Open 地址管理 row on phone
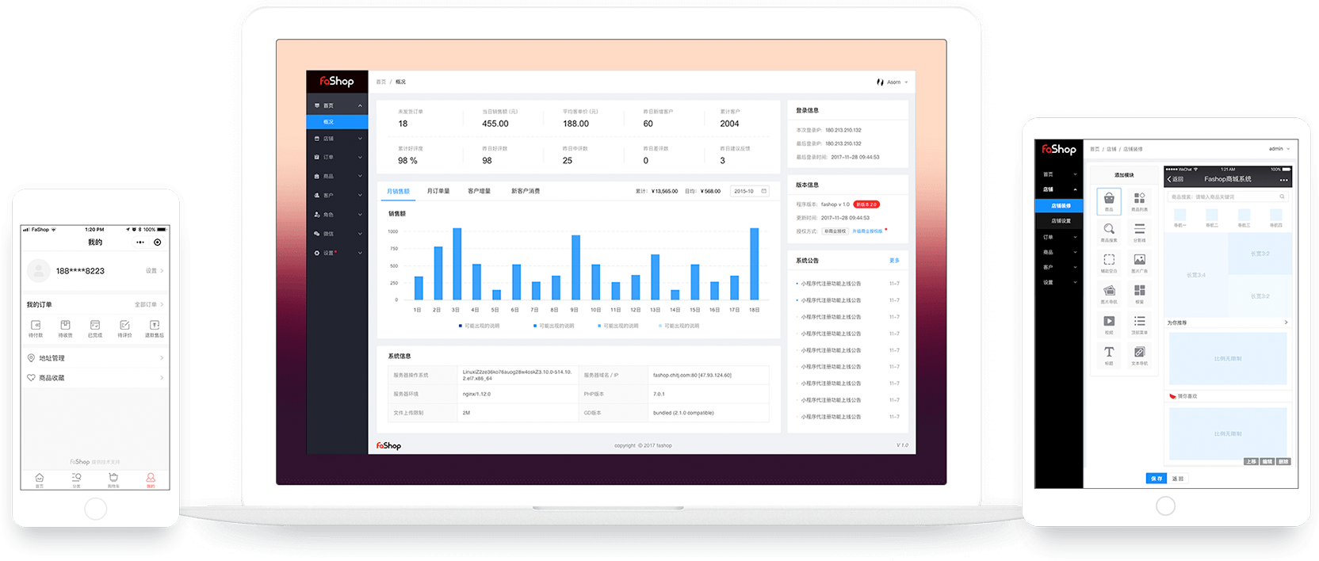 pyautogui.click(x=95, y=358)
